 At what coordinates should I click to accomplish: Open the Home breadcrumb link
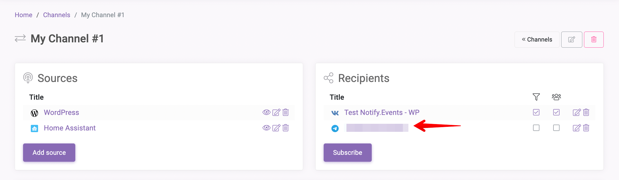pyautogui.click(x=23, y=15)
